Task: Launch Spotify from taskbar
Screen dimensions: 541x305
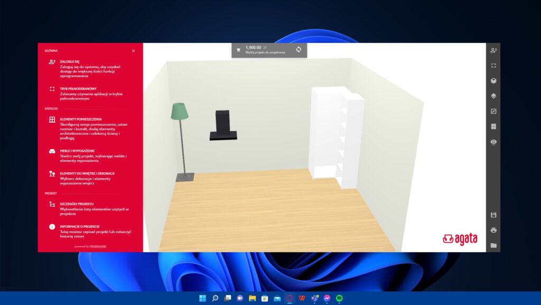Action: coord(339,298)
